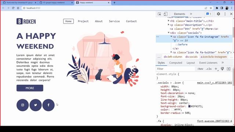Select a.icon.fa.fa-instagram in the breadcrumb

pos(214,57)
